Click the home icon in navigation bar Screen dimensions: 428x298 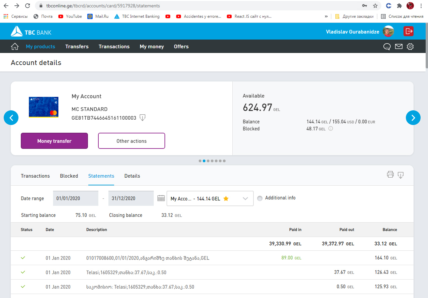click(x=15, y=47)
